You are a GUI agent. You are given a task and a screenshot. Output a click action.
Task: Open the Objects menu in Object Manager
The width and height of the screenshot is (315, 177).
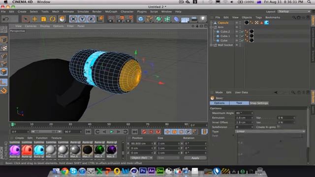pos(247,18)
